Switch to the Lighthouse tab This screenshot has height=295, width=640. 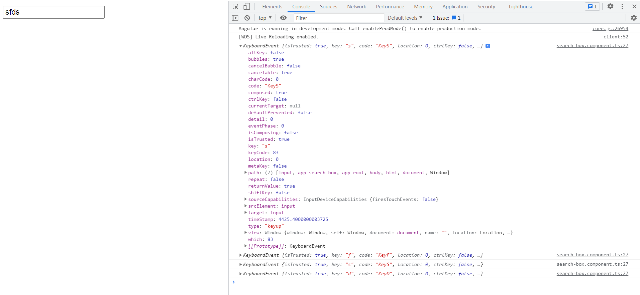point(521,7)
